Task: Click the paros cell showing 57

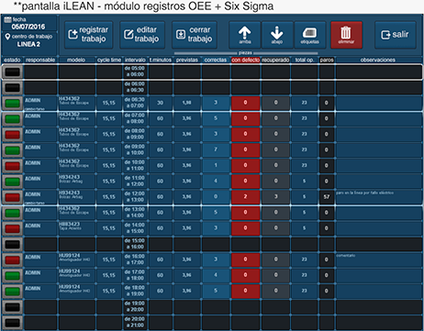Action: [327, 197]
